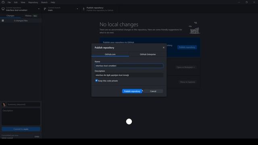Open the File menu
Screen dimensions: 258x145
point(9,2)
